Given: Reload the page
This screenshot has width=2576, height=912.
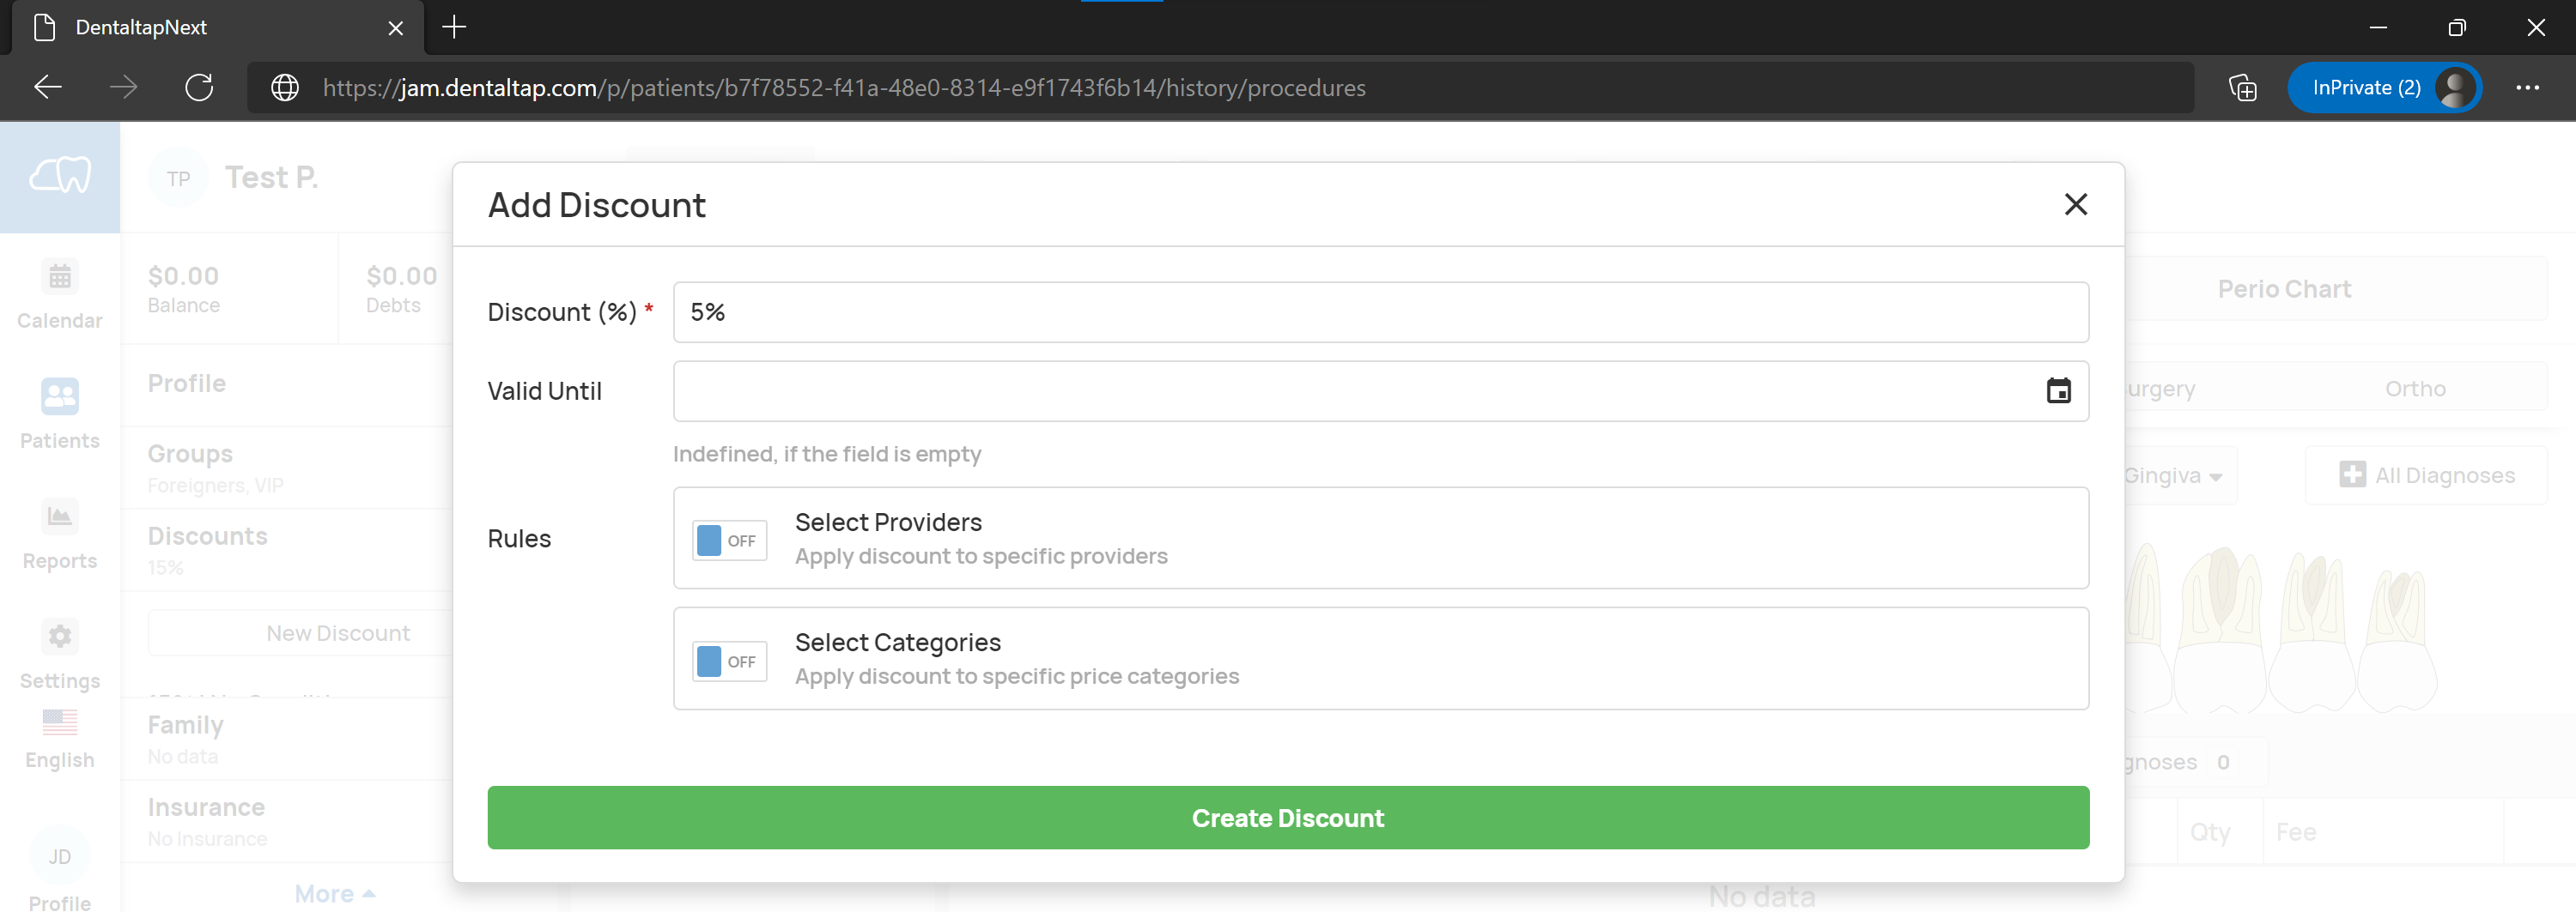Looking at the screenshot, I should (199, 88).
